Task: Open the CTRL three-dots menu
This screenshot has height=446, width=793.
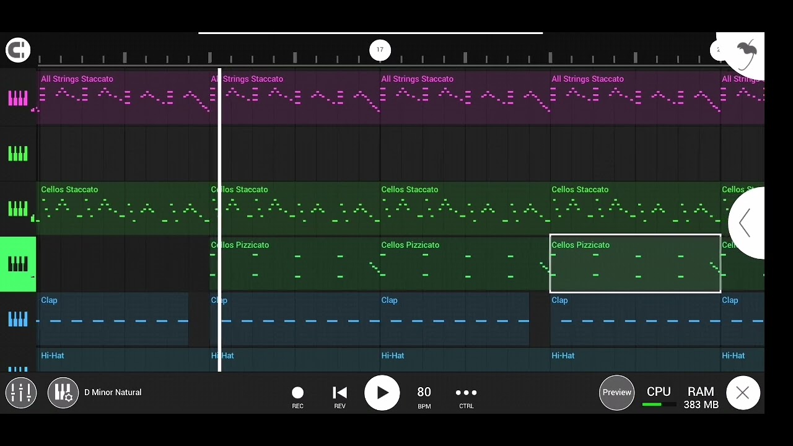Action: 466,397
